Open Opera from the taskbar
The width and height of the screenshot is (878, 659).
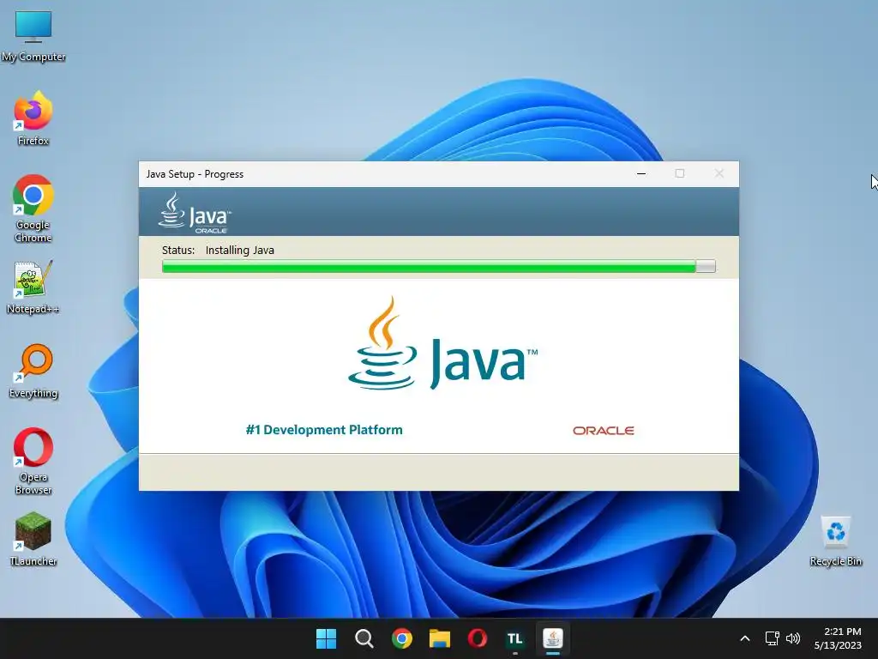coord(477,638)
